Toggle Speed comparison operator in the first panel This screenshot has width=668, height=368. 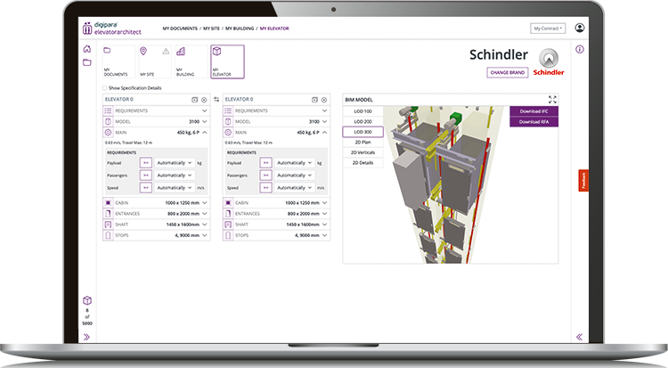tap(146, 188)
